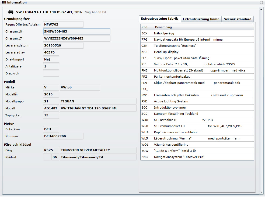
Task: Switch to the Extrautrustning hamn tab
Action: click(201, 19)
